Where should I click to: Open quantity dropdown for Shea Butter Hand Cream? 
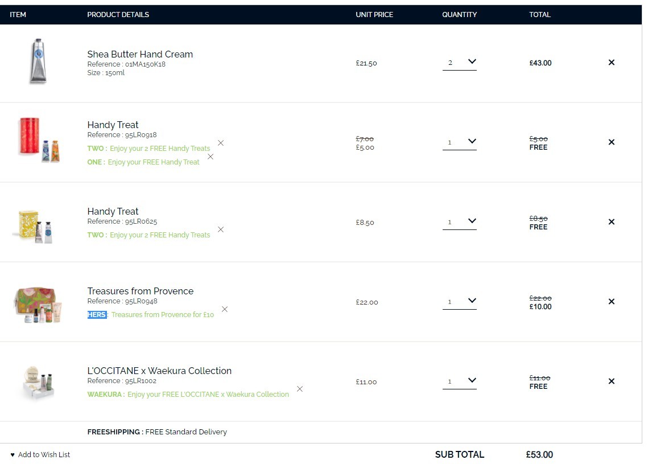pyautogui.click(x=459, y=63)
